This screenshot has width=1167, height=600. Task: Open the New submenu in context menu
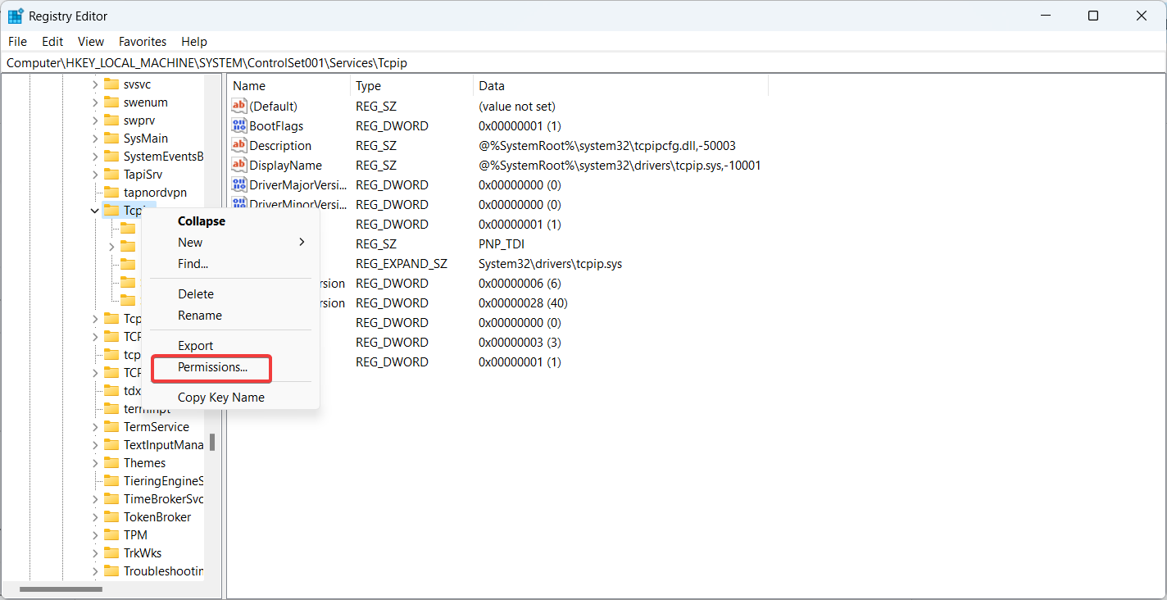click(x=230, y=243)
